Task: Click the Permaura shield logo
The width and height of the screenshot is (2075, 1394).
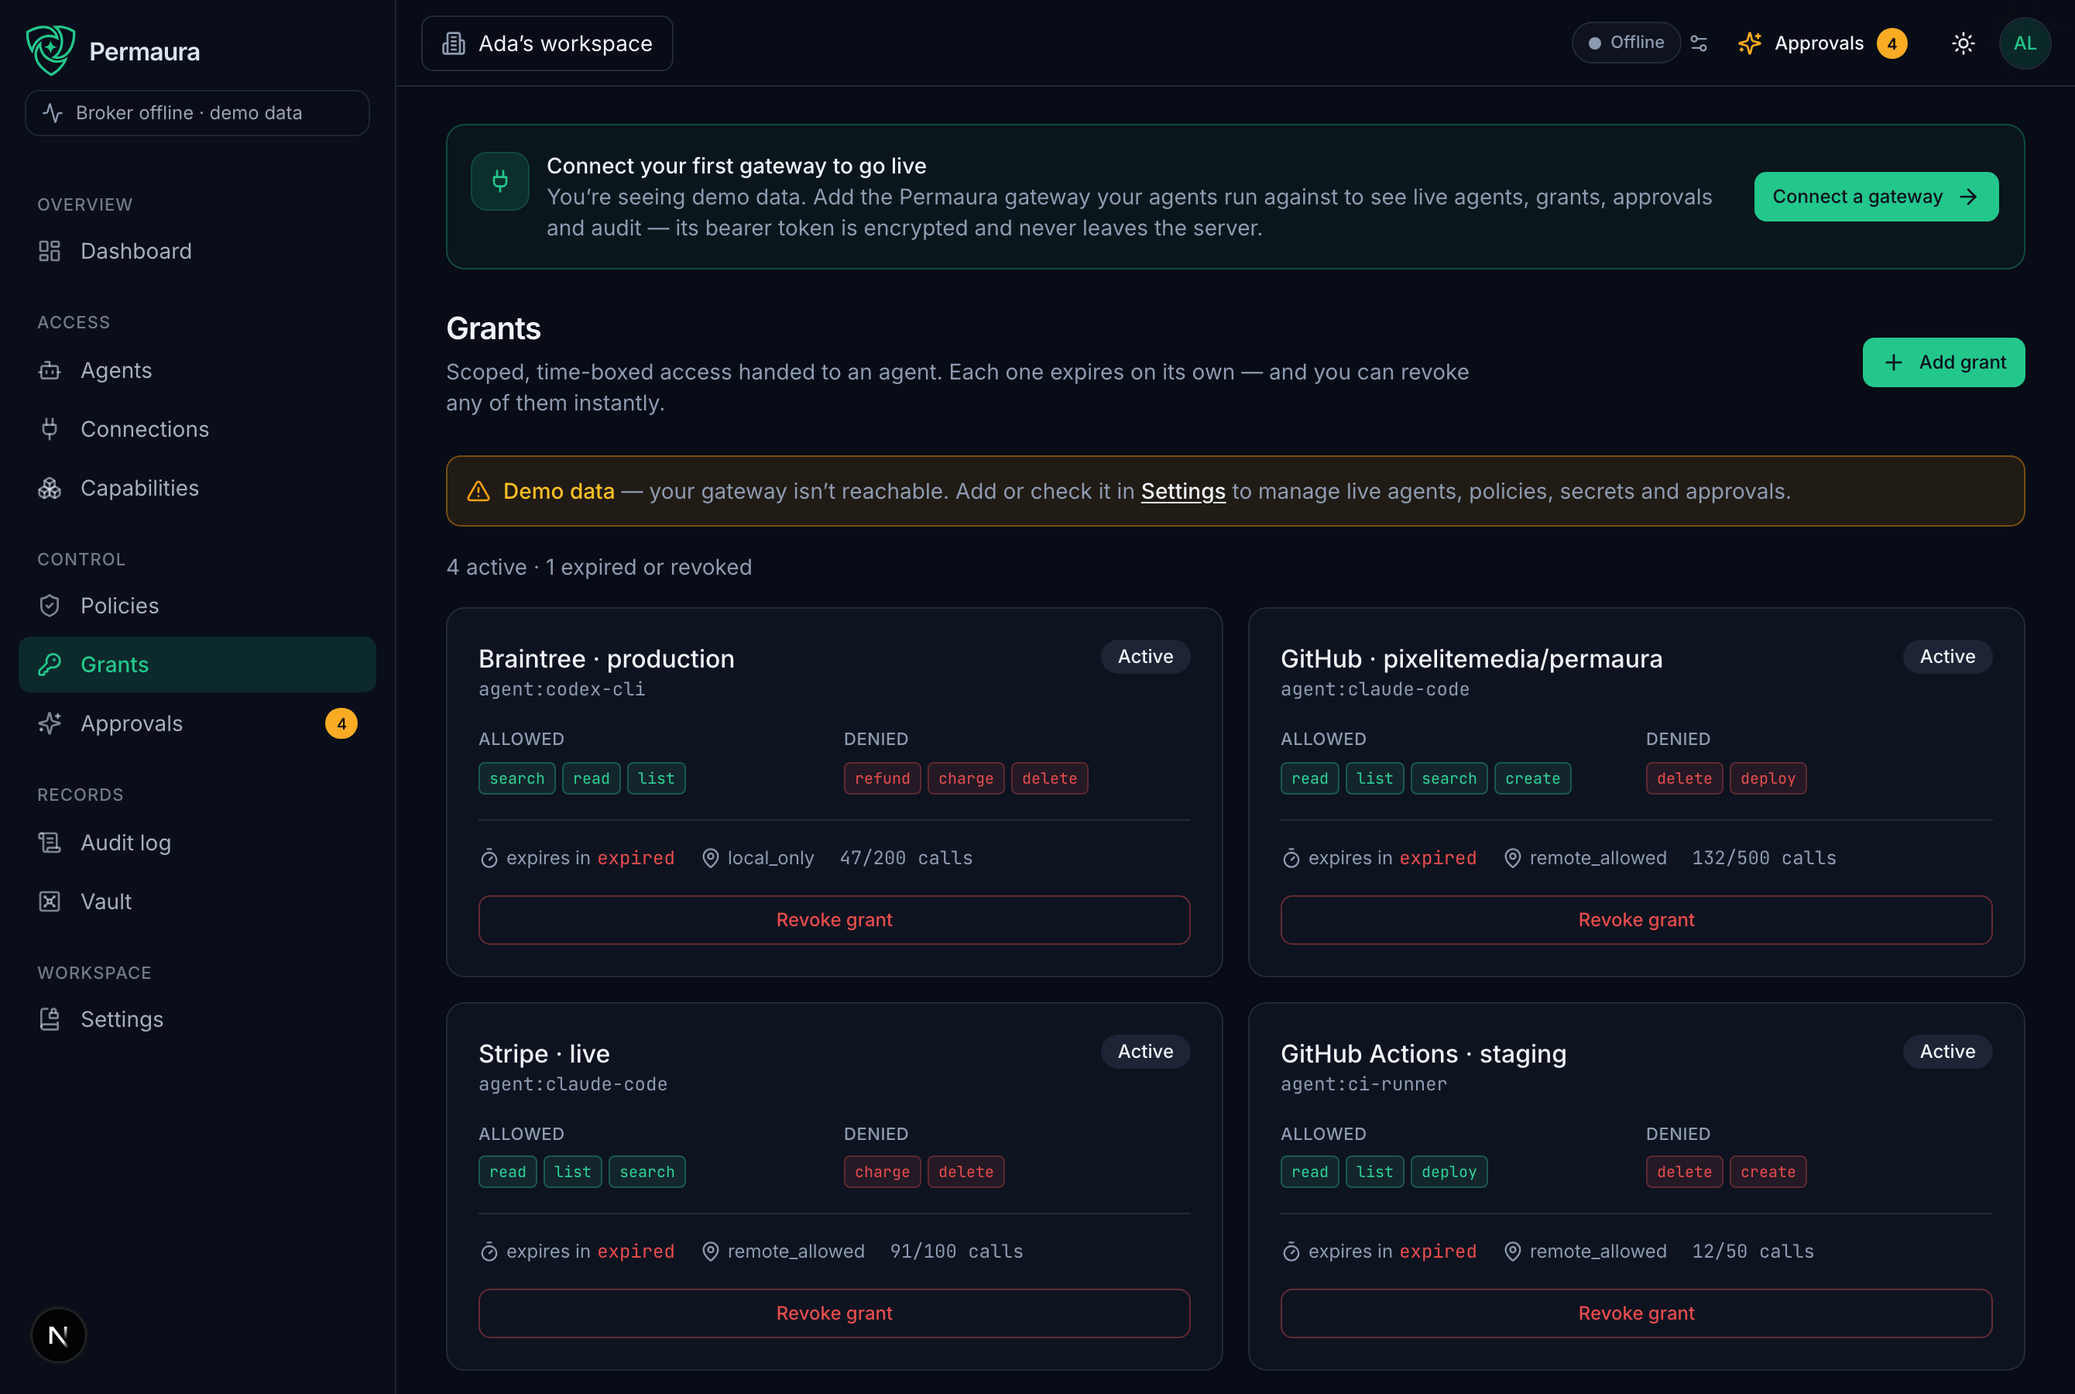Action: pos(50,50)
